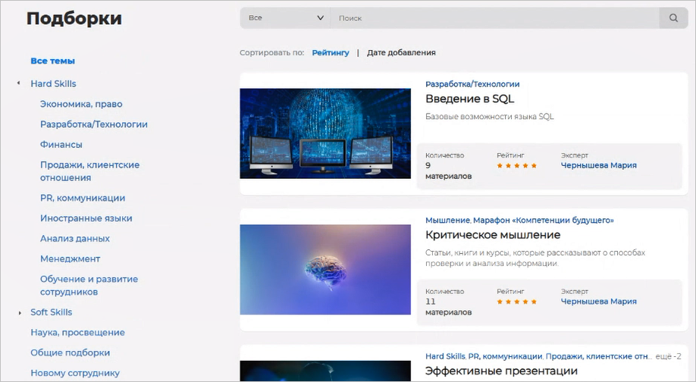696x382 pixels.
Task: Collapse the Hard Skills tree arrow
Action: tap(19, 83)
